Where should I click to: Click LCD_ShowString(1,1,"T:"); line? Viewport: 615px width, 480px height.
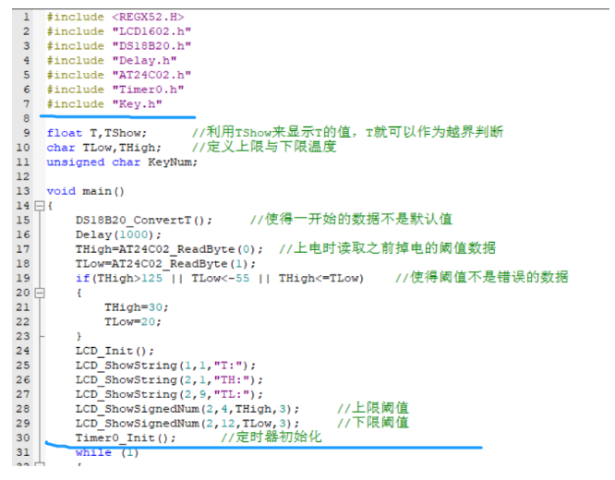165,366
